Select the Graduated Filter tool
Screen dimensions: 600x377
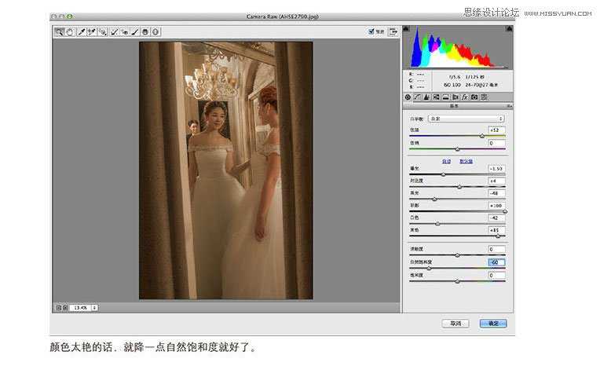145,32
